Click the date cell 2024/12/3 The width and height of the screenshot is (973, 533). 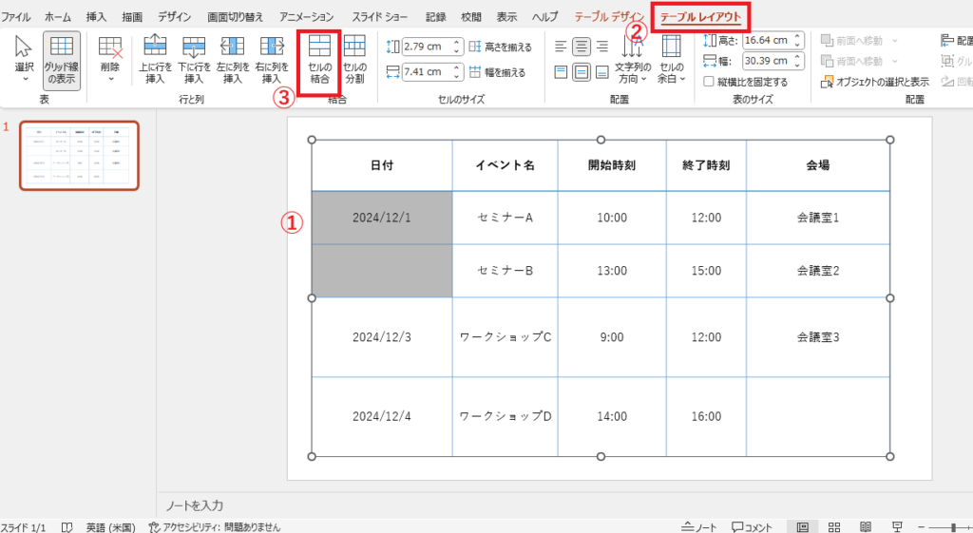pyautogui.click(x=382, y=337)
